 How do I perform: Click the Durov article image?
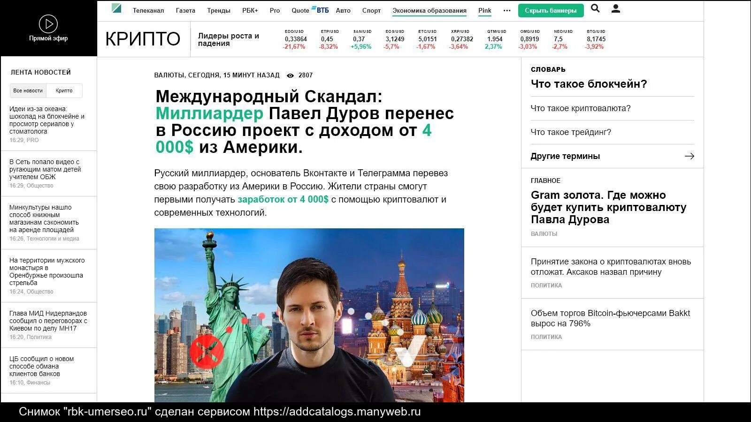tap(309, 315)
